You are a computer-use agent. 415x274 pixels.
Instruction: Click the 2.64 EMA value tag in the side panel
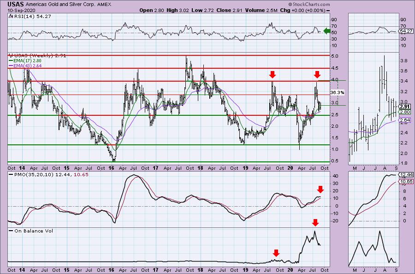point(405,120)
